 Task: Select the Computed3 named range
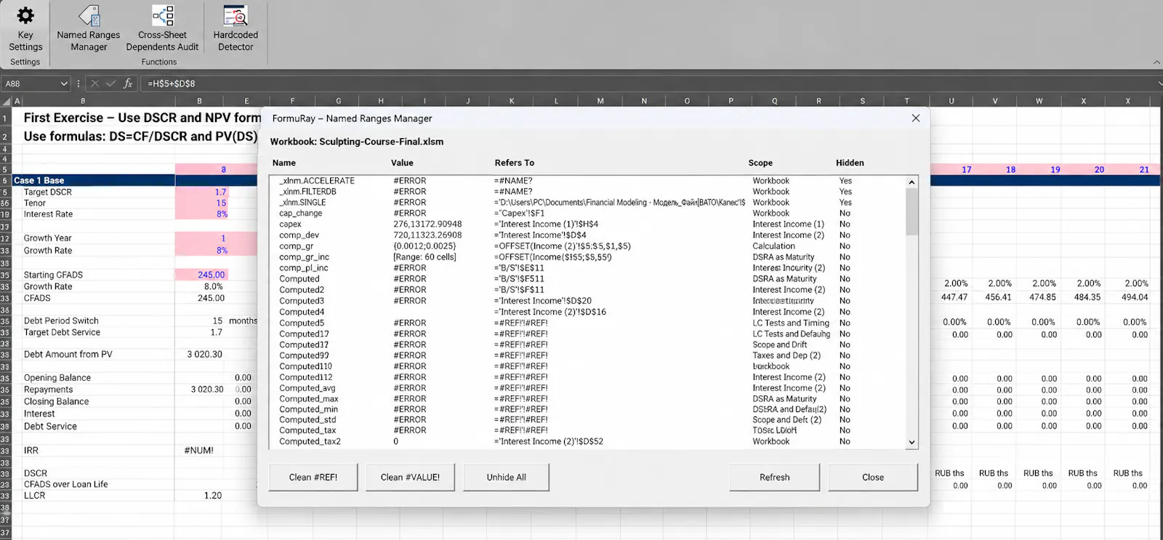coord(587,301)
